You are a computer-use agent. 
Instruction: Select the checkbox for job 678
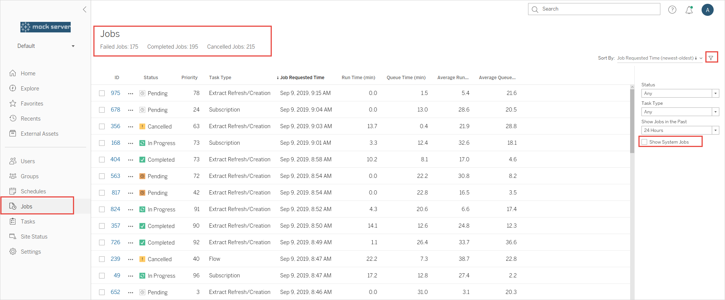102,110
